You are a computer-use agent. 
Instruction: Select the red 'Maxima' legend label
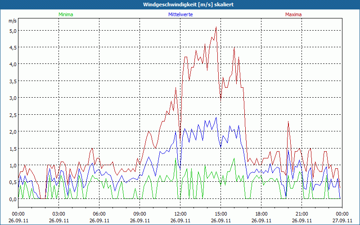pyautogui.click(x=293, y=14)
